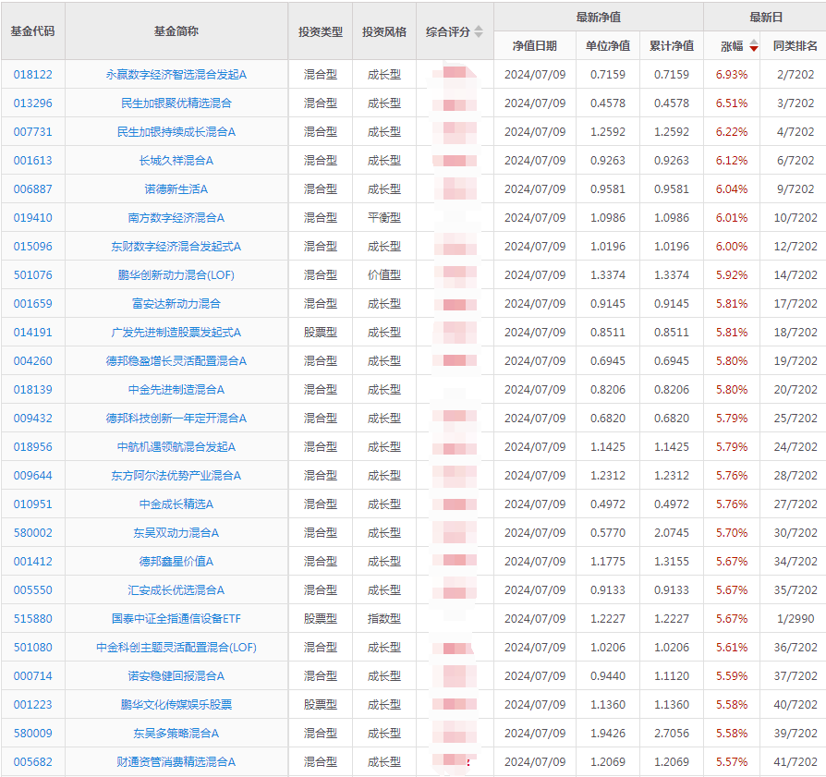826x777 pixels.
Task: Open 诺安稳健回报混合A fund link
Action: click(176, 676)
